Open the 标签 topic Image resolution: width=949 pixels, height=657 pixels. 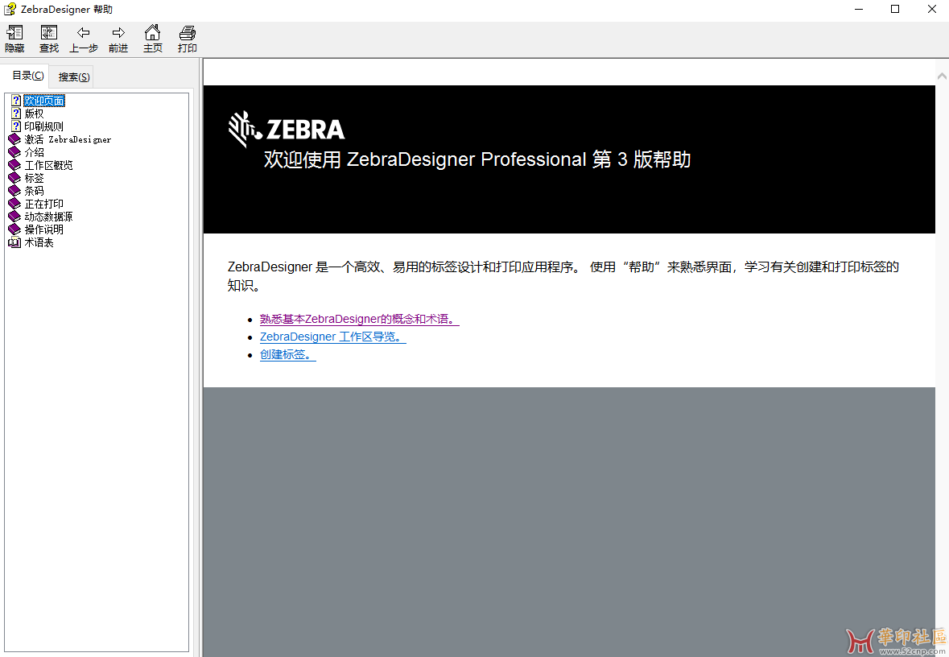pos(34,177)
